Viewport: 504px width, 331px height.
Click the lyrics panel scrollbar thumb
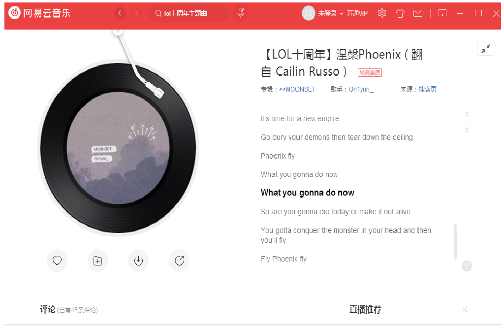tap(455, 242)
